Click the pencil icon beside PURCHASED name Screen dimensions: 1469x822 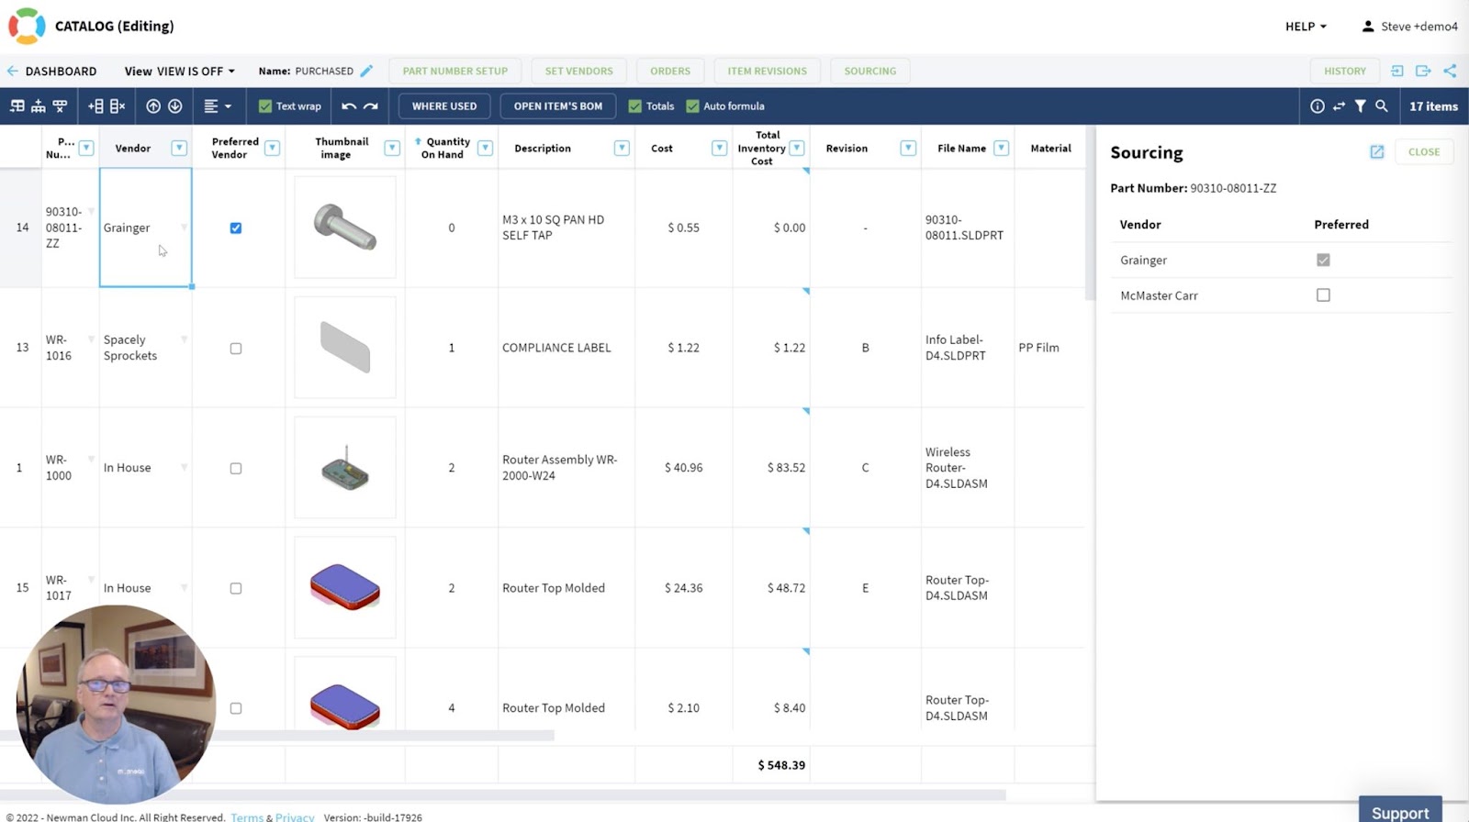(366, 71)
